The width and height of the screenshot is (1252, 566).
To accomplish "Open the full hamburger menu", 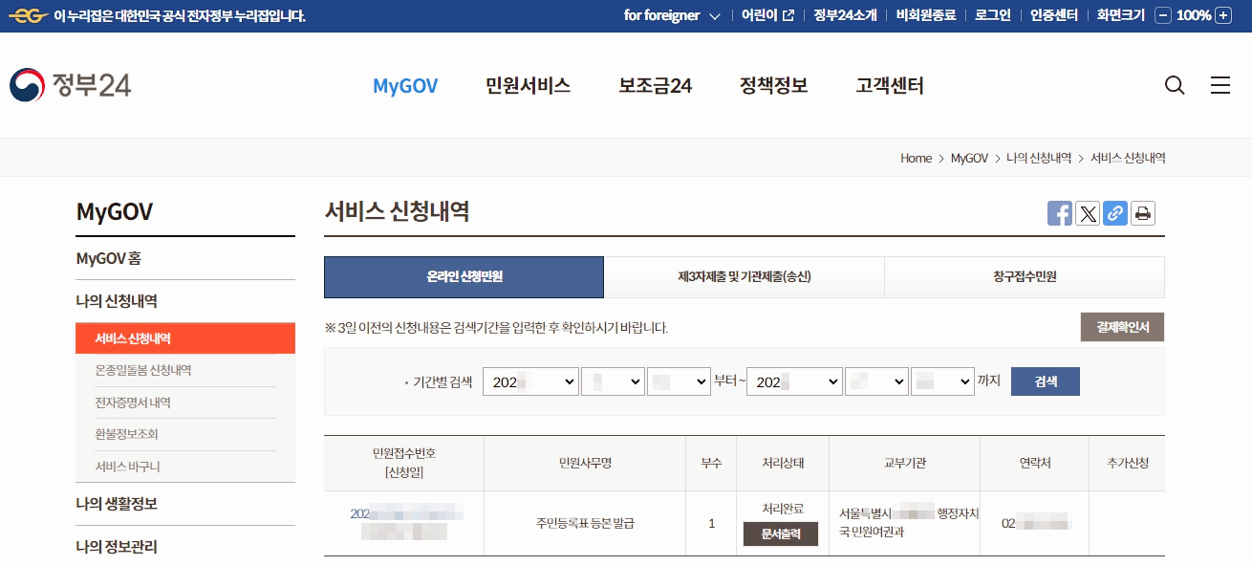I will click(x=1220, y=85).
